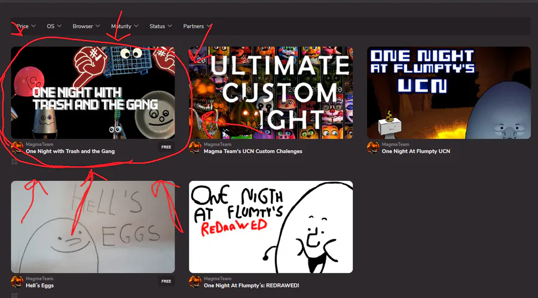Open the Price filter dropdown

click(26, 26)
